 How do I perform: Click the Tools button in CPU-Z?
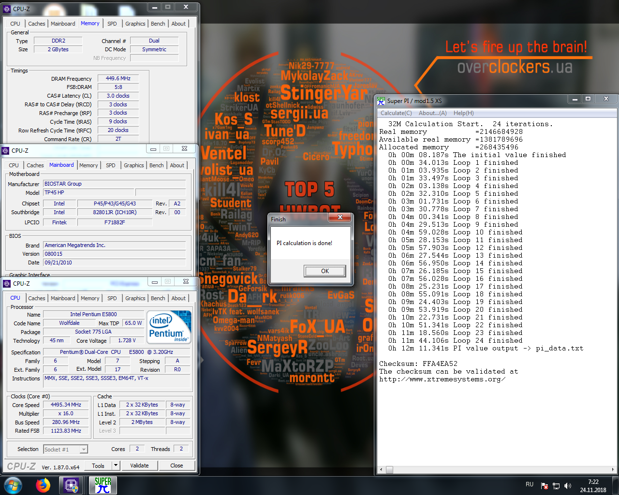(x=98, y=466)
